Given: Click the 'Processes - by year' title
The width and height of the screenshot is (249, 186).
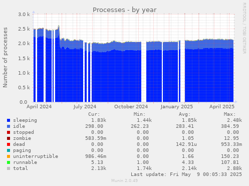Looking at the screenshot, I should click(125, 10).
